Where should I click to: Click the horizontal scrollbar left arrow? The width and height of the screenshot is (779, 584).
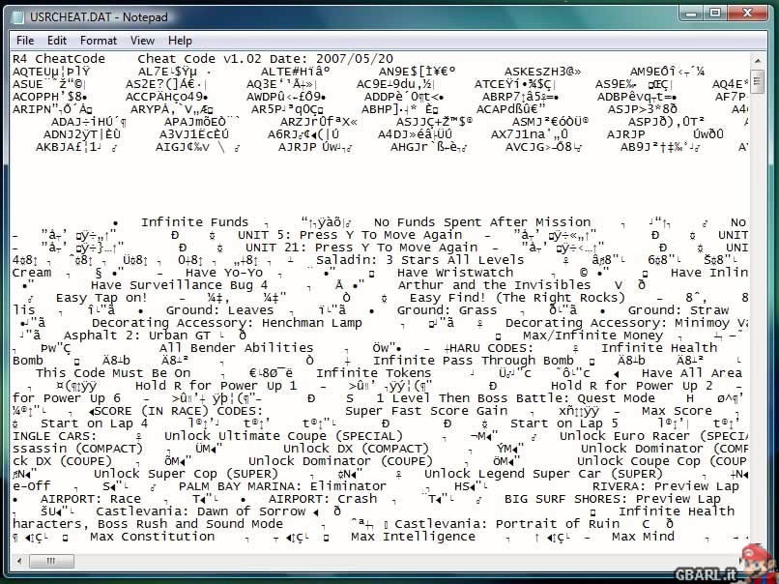pyautogui.click(x=19, y=561)
